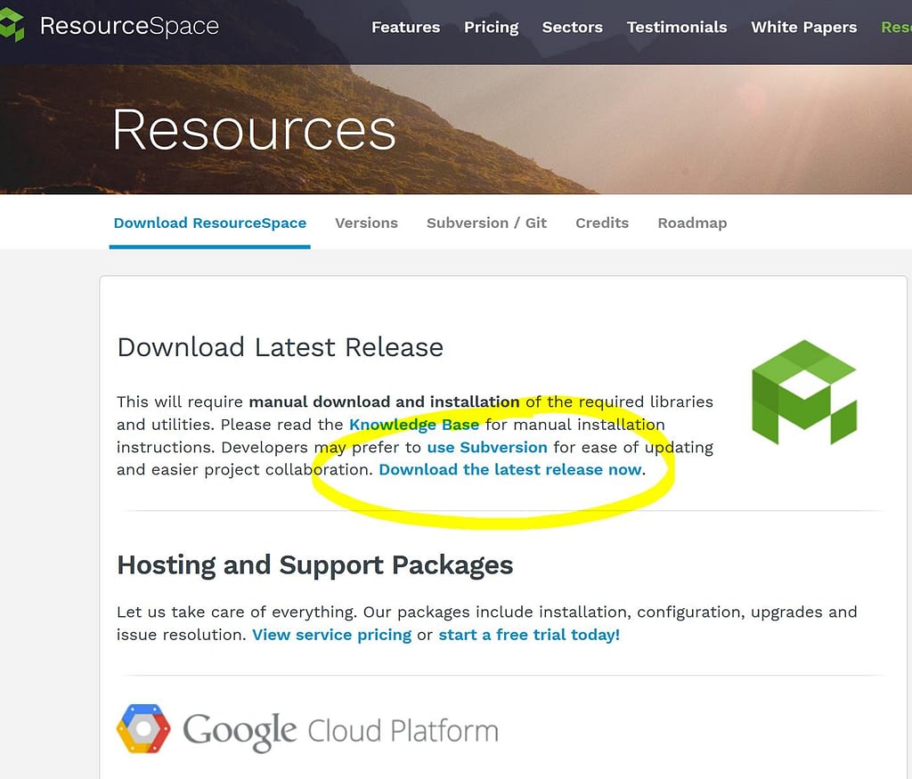Click 'start a free trial today!' link
This screenshot has width=912, height=779.
pyautogui.click(x=529, y=635)
